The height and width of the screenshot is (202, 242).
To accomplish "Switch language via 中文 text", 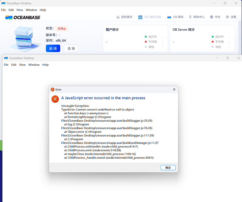I will [x=217, y=17].
